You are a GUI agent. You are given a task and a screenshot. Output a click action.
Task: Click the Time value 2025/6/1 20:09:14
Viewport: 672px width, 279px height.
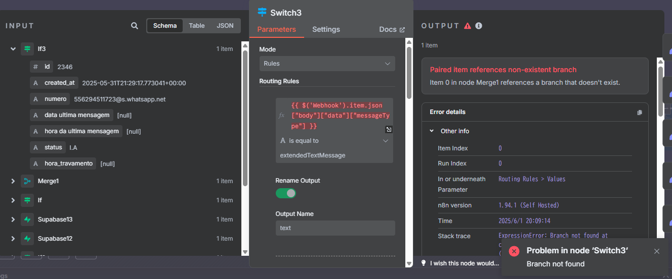coord(524,221)
